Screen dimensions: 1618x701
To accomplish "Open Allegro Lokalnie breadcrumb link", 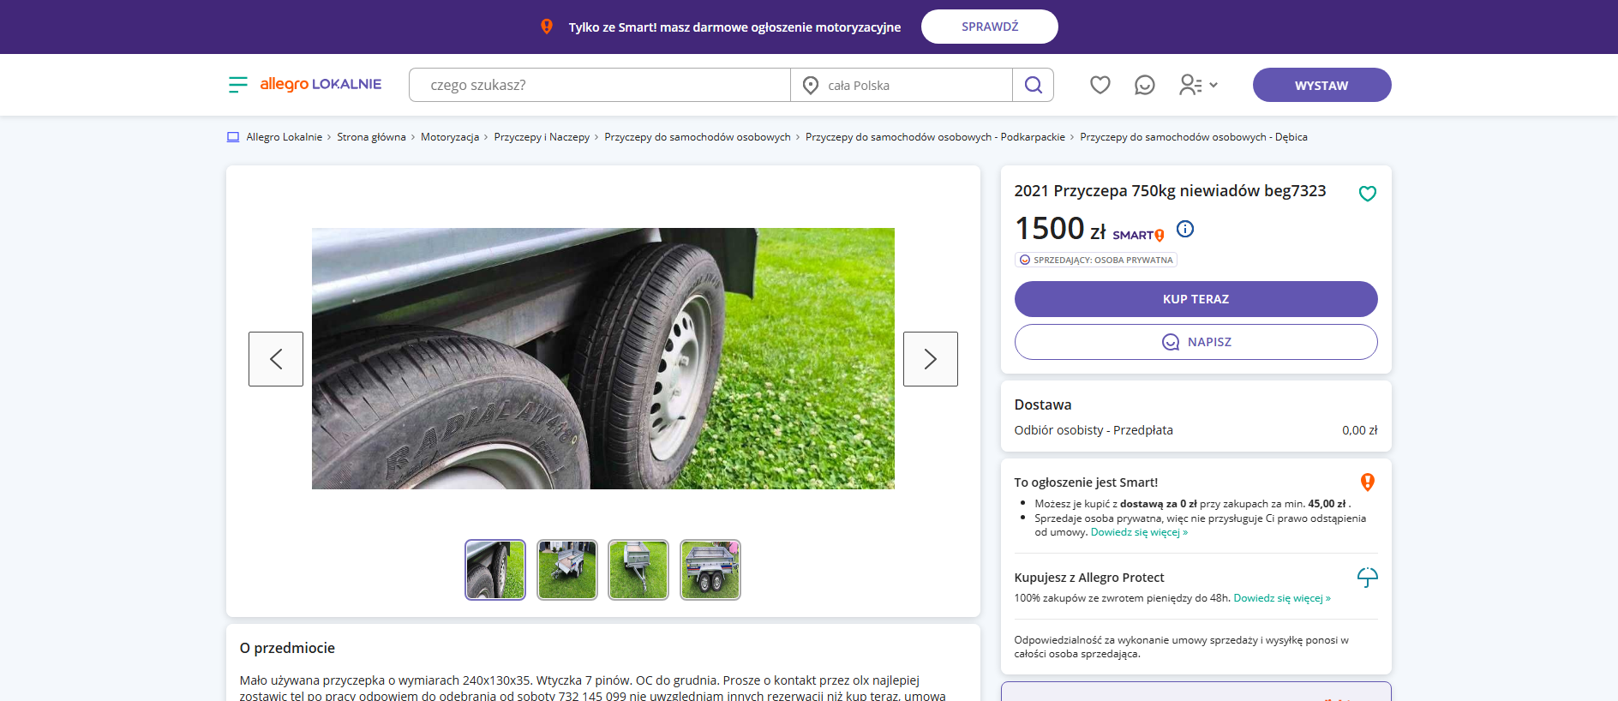I will click(285, 137).
